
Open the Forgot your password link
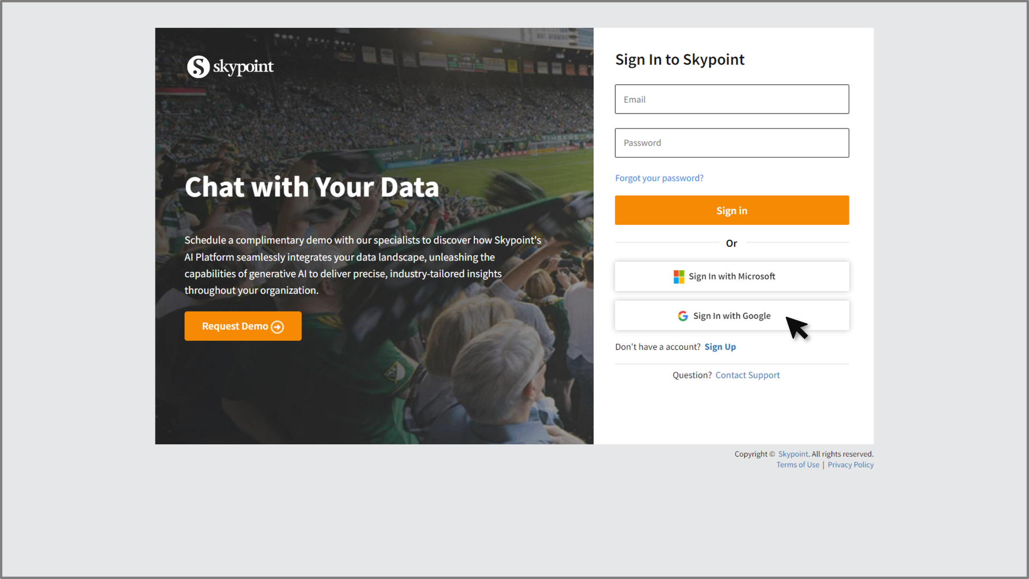(659, 178)
